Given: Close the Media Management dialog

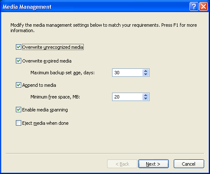Looking at the screenshot, I should coord(203,7).
